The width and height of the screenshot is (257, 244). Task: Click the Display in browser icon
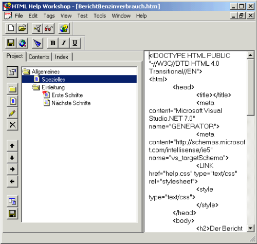tap(22, 43)
